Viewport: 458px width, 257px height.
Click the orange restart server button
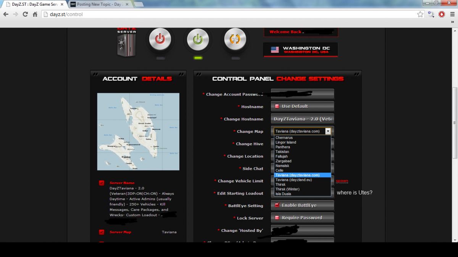[235, 39]
